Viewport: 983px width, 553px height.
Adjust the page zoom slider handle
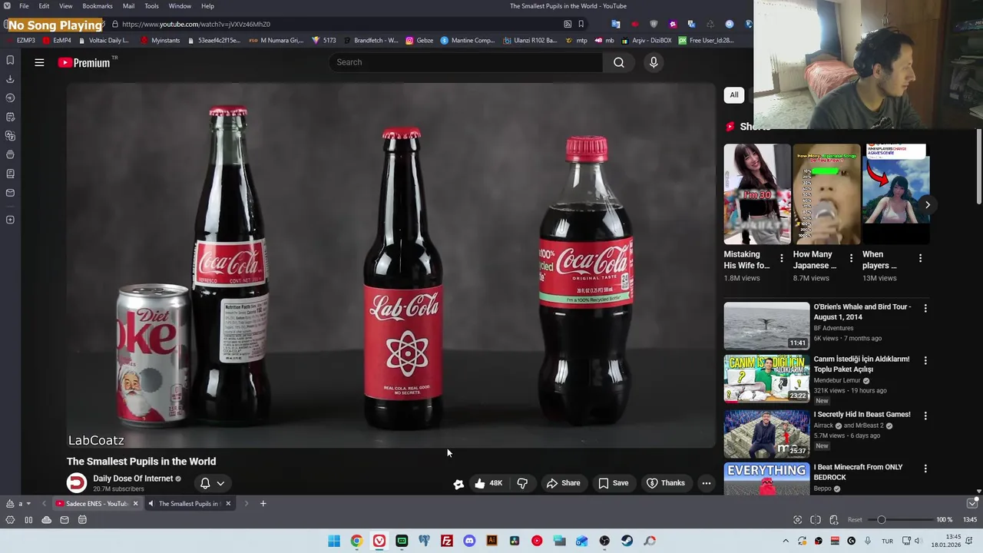882,520
